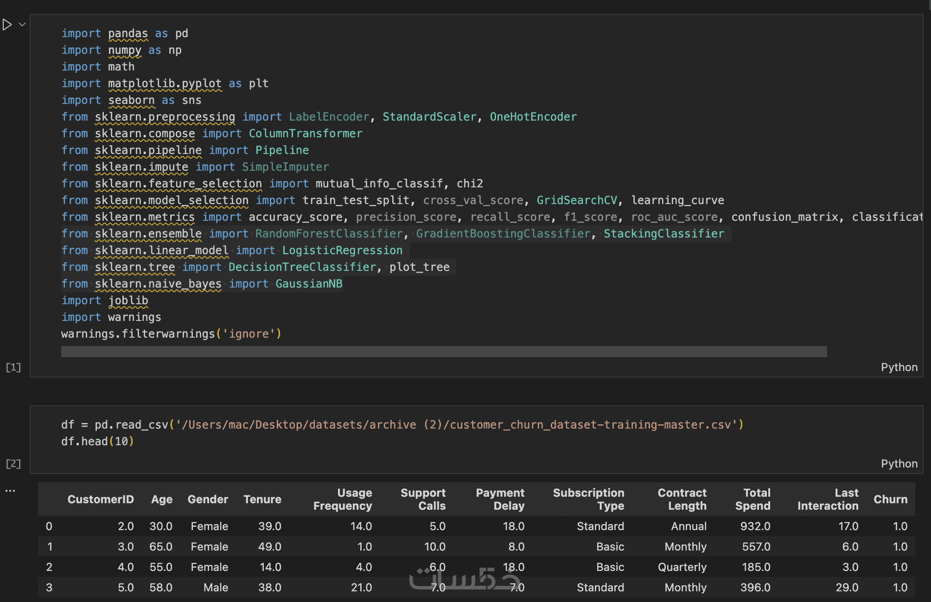This screenshot has height=602, width=931.
Task: Select row index 3 in the dataframe
Action: pyautogui.click(x=49, y=588)
